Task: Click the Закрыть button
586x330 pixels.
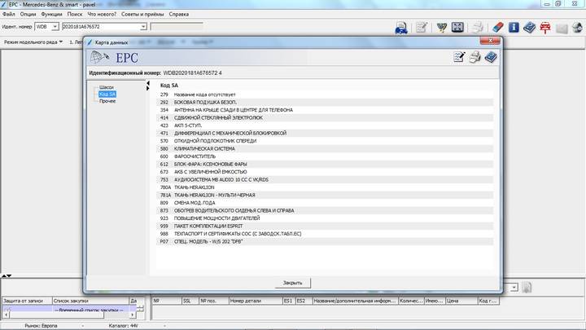Action: pyautogui.click(x=293, y=283)
